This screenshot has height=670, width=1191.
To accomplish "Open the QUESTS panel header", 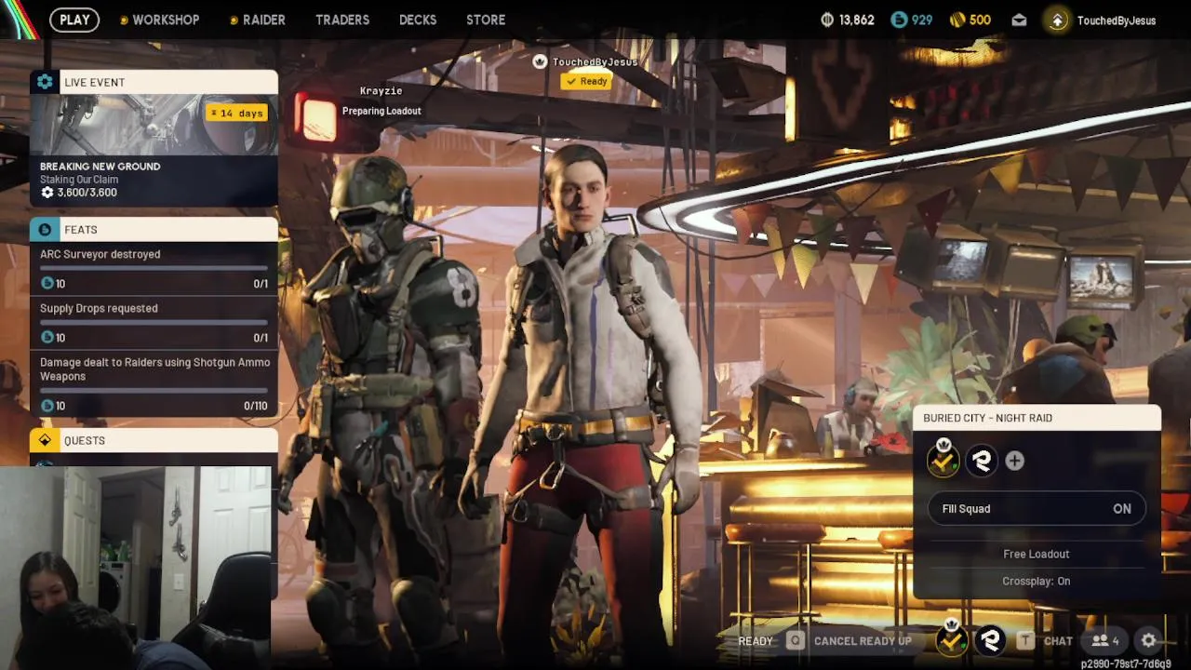I will (154, 440).
